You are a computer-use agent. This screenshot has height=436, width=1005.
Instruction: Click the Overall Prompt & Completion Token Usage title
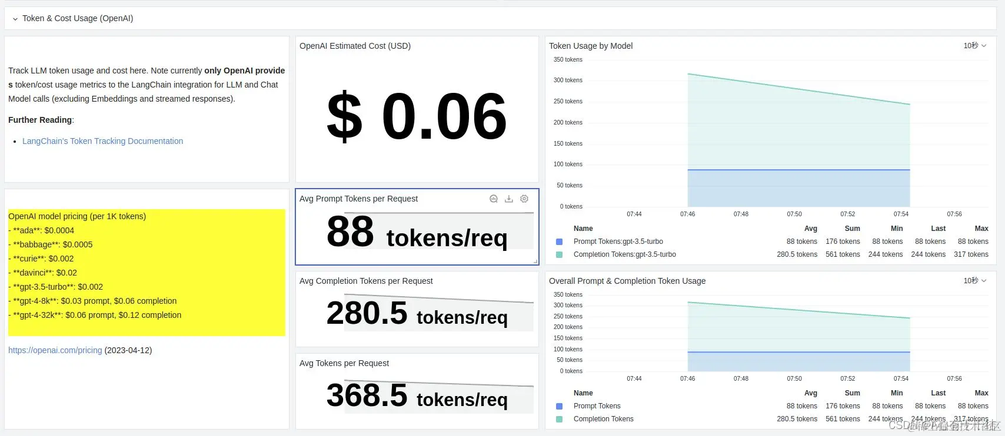click(x=627, y=281)
